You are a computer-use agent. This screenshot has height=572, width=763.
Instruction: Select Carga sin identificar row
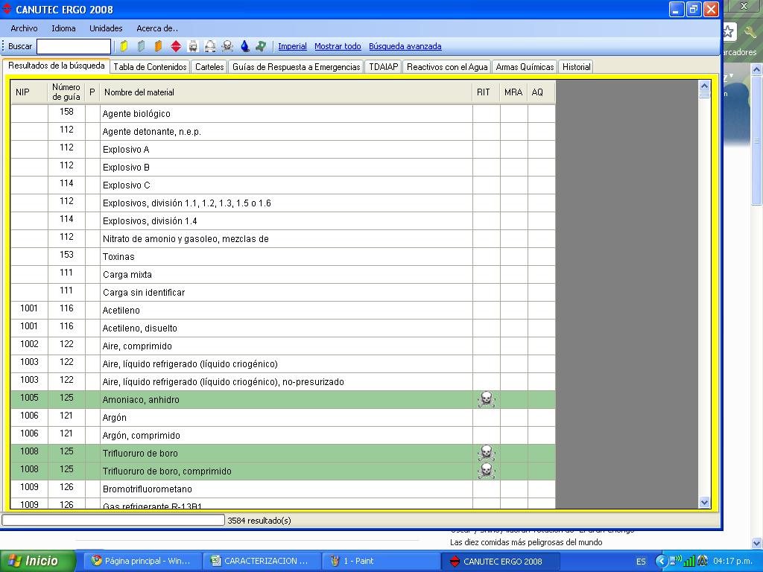282,292
